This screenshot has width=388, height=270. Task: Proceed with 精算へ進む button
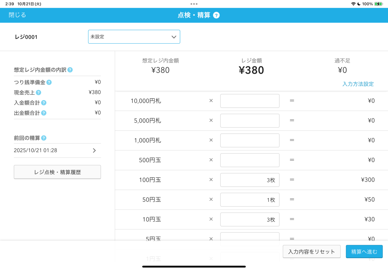click(364, 252)
